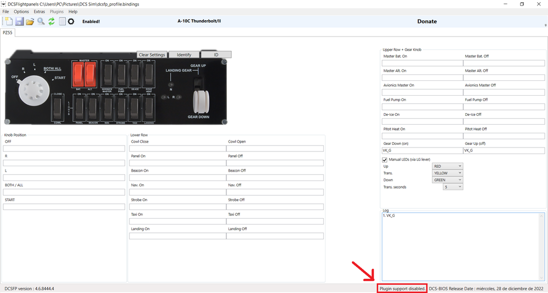Click the green refresh arrows icon
Image resolution: width=548 pixels, height=293 pixels.
click(52, 21)
